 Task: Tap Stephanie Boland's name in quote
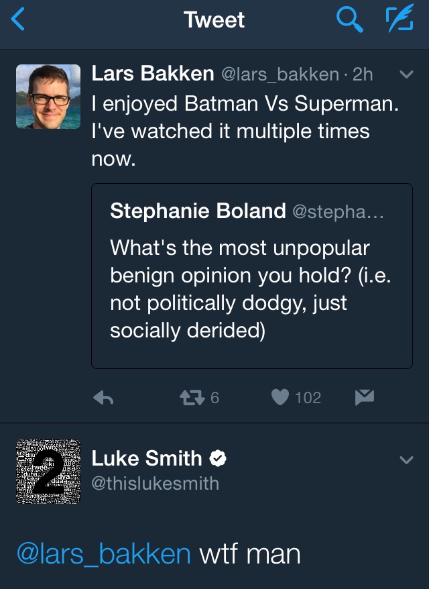click(x=198, y=211)
